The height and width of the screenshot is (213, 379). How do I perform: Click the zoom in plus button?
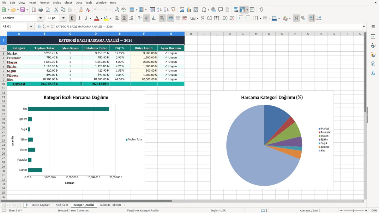point(366,210)
